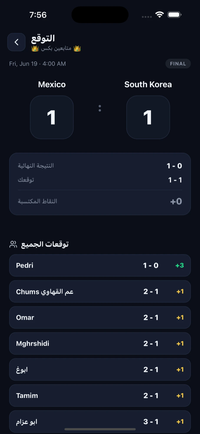Tap the colon separator between scores

coord(100,108)
